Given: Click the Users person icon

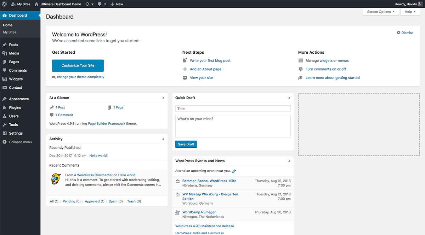Looking at the screenshot, I should tap(5, 116).
